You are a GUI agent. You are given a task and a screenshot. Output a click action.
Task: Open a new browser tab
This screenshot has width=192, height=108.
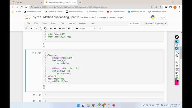pos(80,2)
